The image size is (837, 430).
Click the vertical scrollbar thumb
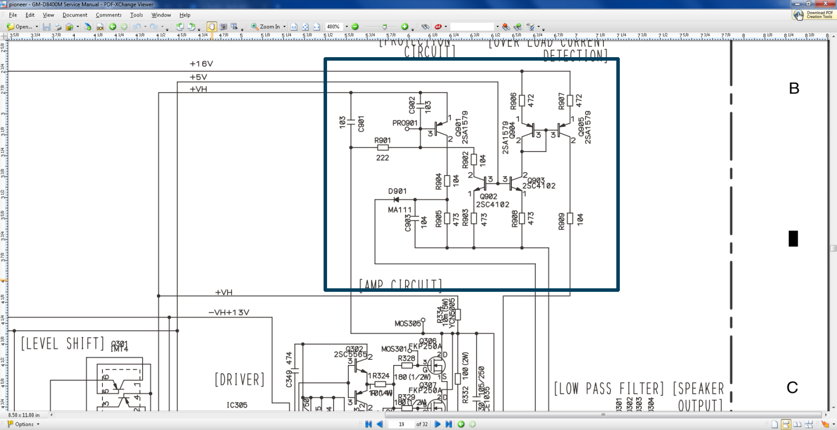tap(833, 248)
